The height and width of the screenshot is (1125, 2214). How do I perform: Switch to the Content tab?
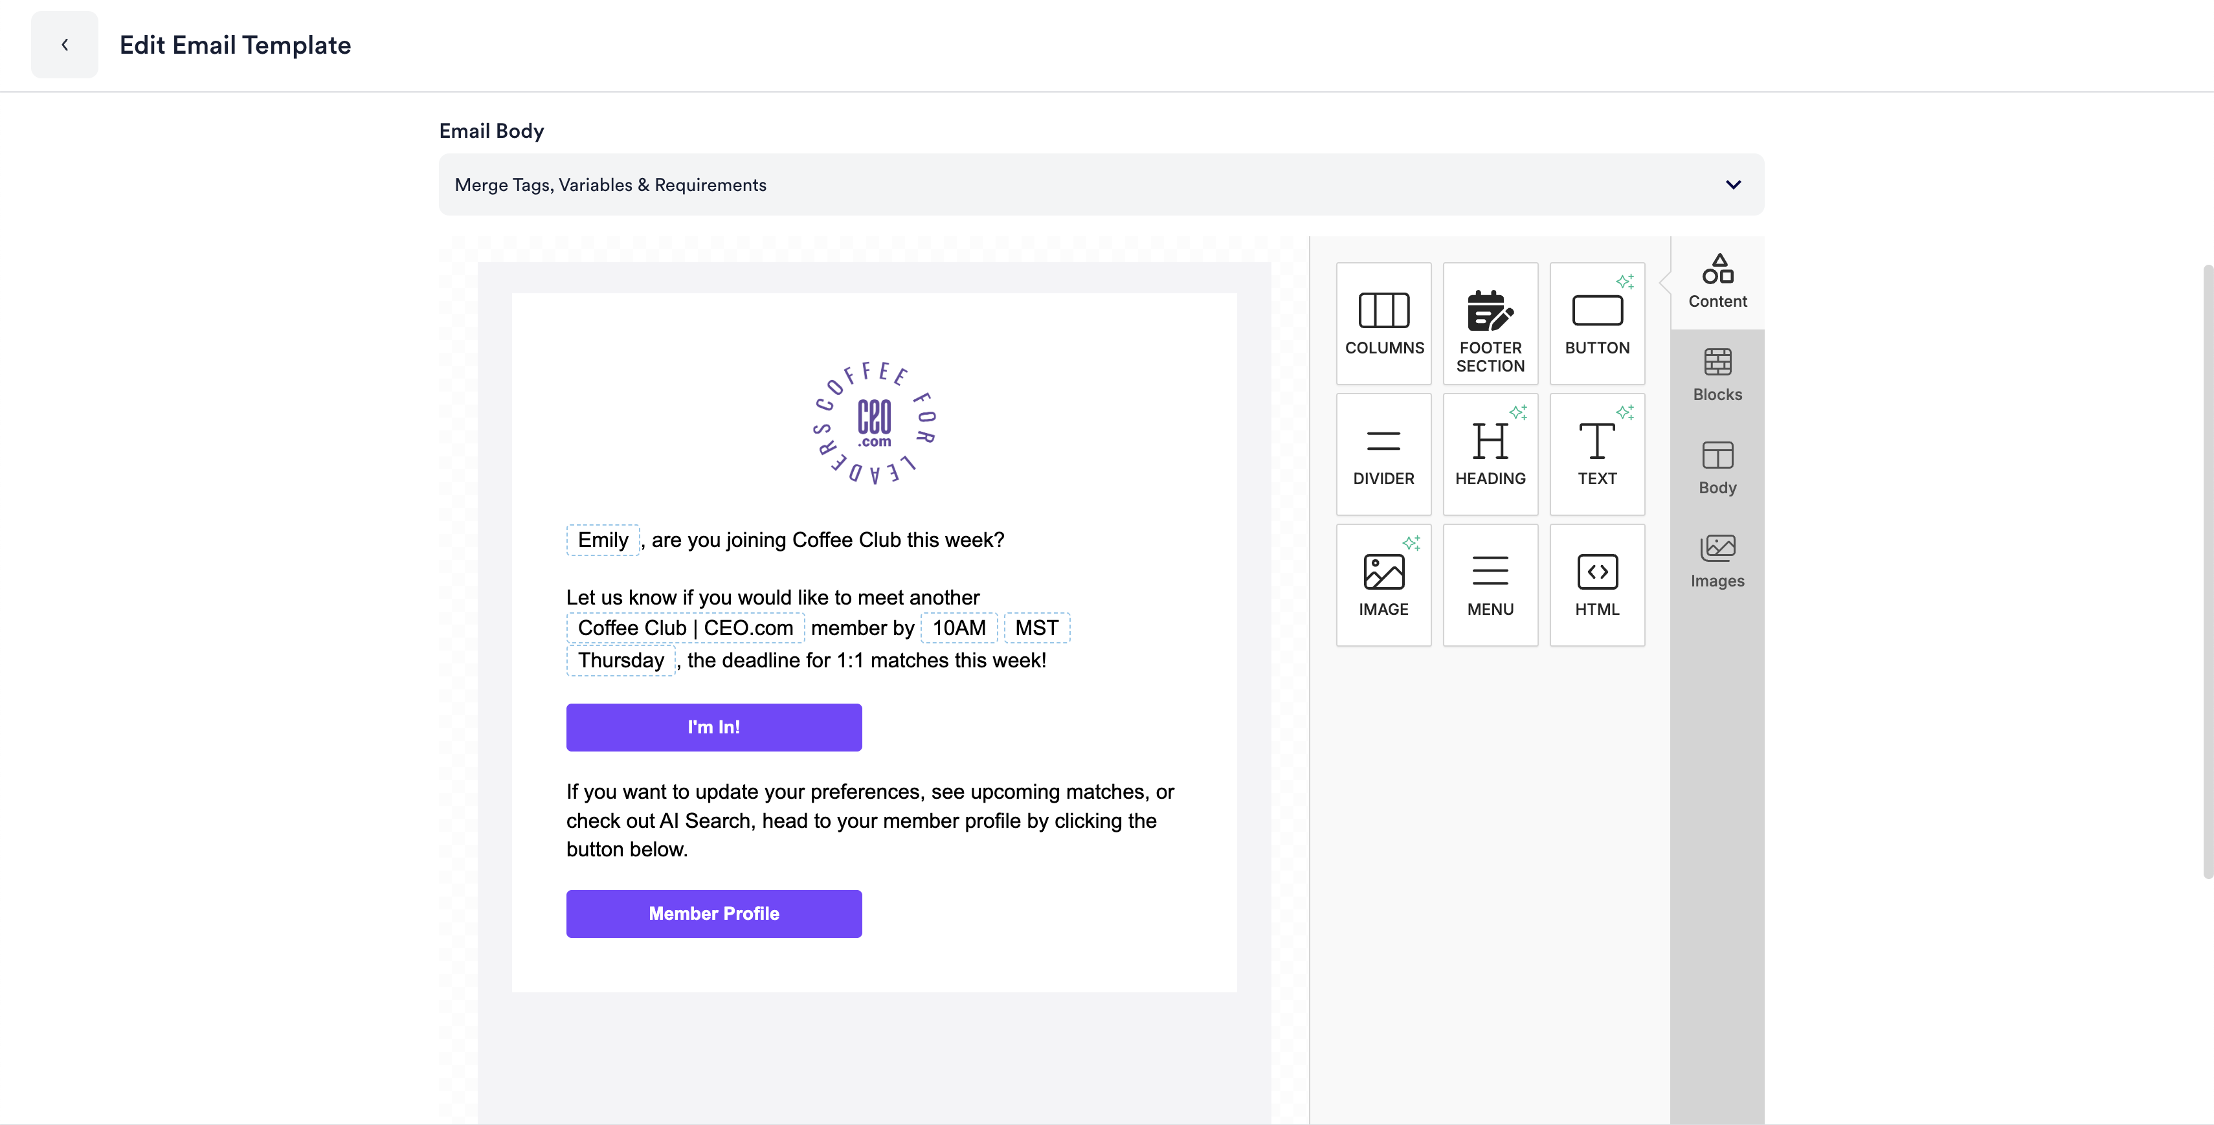[x=1716, y=282]
